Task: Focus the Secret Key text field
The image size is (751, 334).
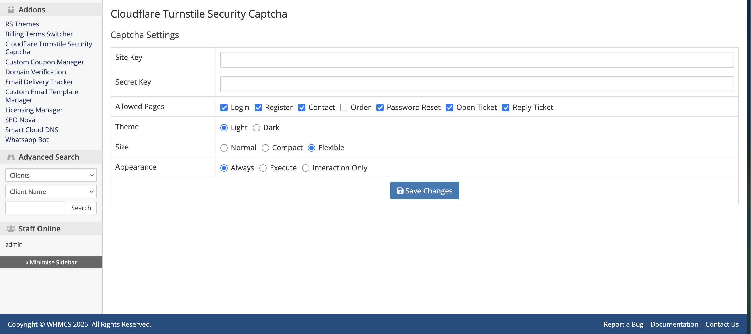Action: [477, 84]
